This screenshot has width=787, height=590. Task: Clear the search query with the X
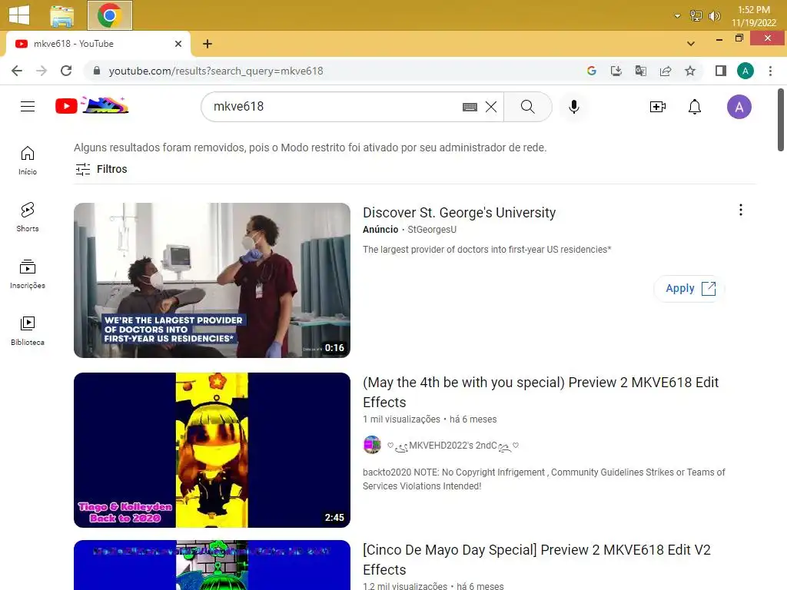point(491,107)
